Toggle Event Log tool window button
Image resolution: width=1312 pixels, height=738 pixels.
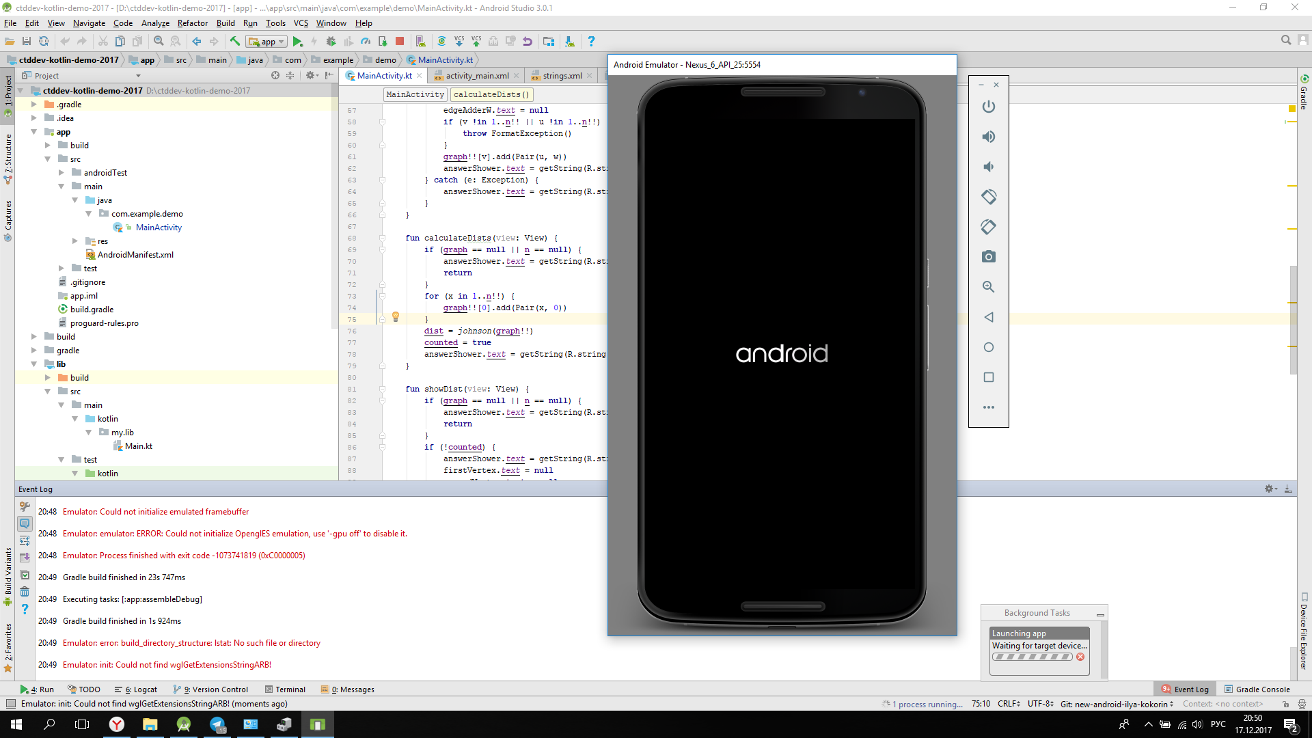[1186, 689]
